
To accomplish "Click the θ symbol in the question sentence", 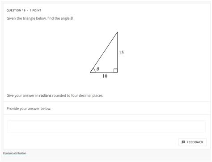I will (72, 18).
